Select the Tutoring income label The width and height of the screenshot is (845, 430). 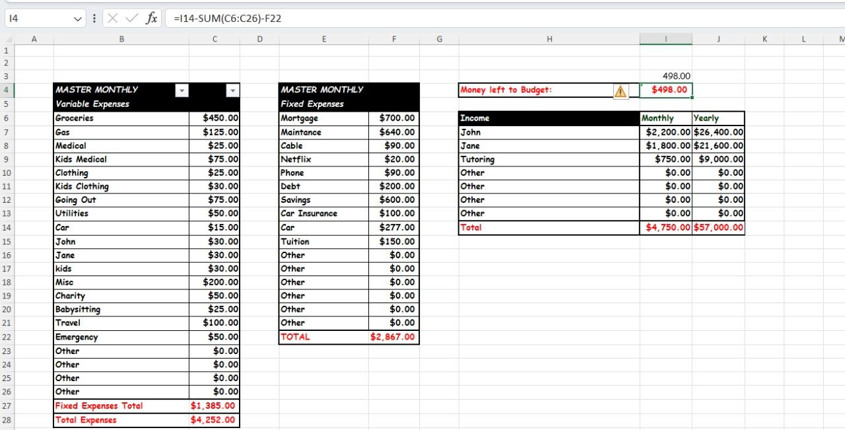point(549,159)
